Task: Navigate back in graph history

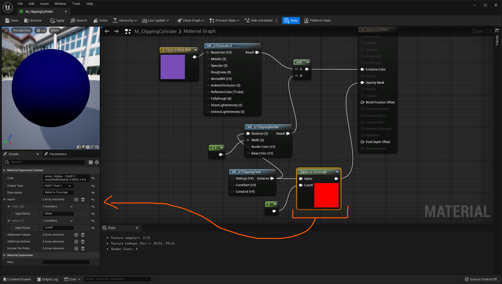Action: (107, 31)
